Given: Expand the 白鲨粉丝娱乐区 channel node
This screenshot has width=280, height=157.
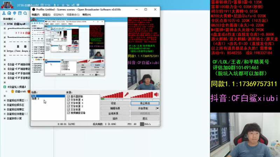Looking at the screenshot, I should [x=5, y=105].
